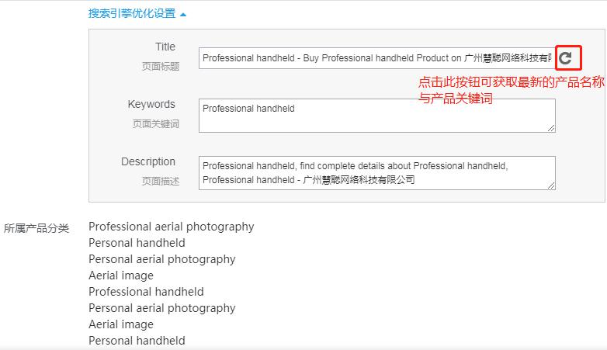Click into the Keywords text area
The width and height of the screenshot is (607, 350).
[x=376, y=115]
